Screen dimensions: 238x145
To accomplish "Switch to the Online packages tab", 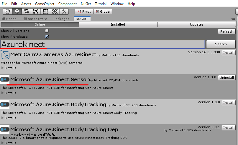I will [x=40, y=24].
